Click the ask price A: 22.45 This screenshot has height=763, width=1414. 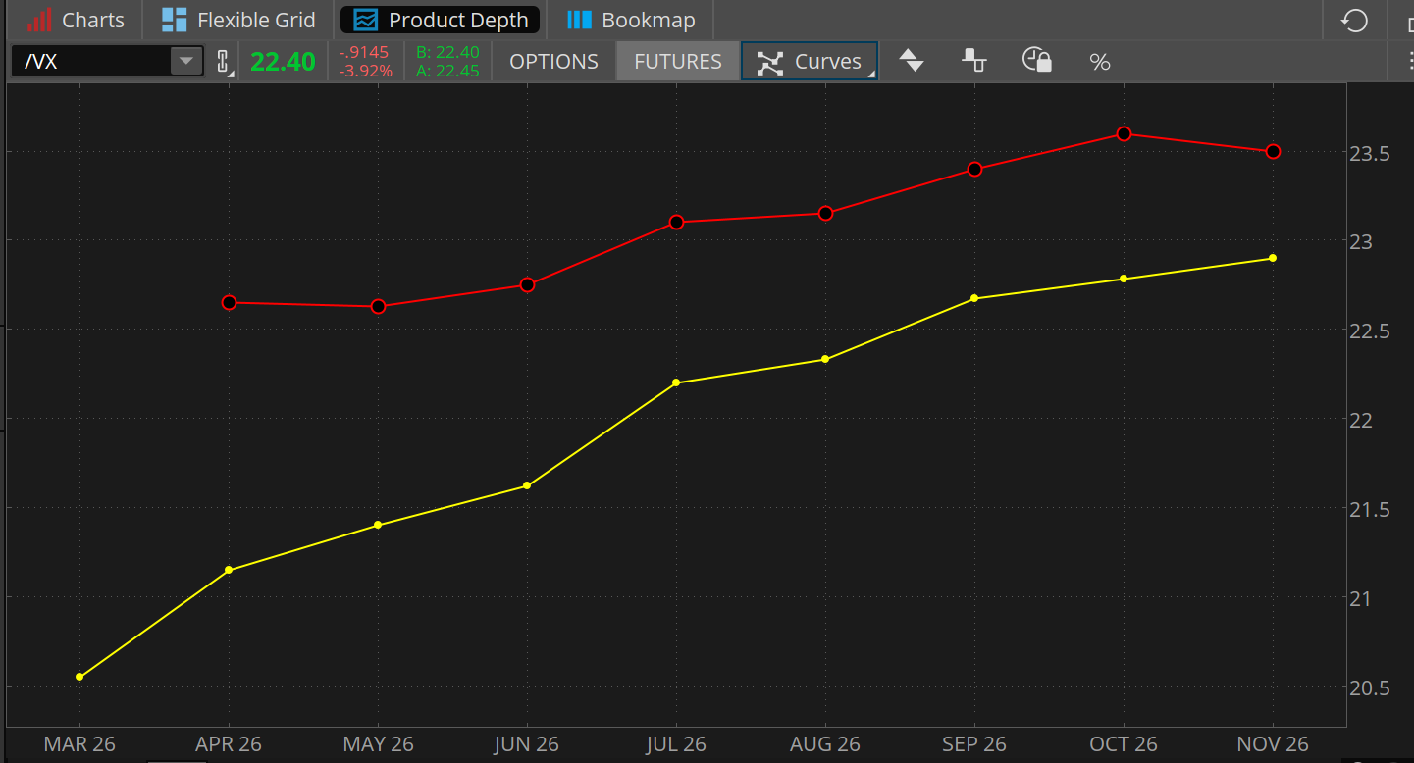click(x=447, y=71)
